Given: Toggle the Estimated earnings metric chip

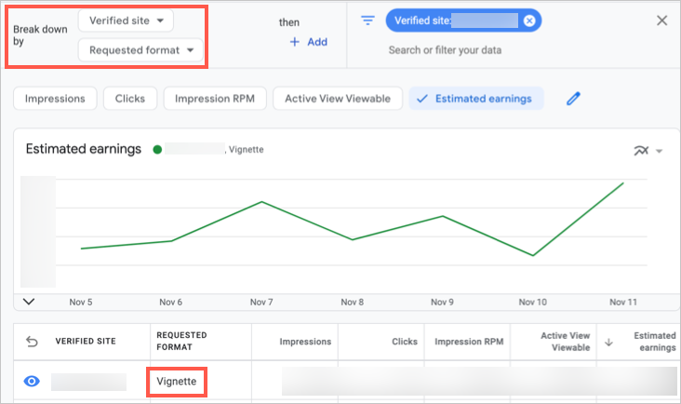Looking at the screenshot, I should 475,98.
